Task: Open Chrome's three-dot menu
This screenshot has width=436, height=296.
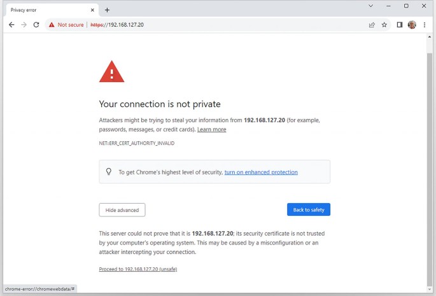Action: 424,25
